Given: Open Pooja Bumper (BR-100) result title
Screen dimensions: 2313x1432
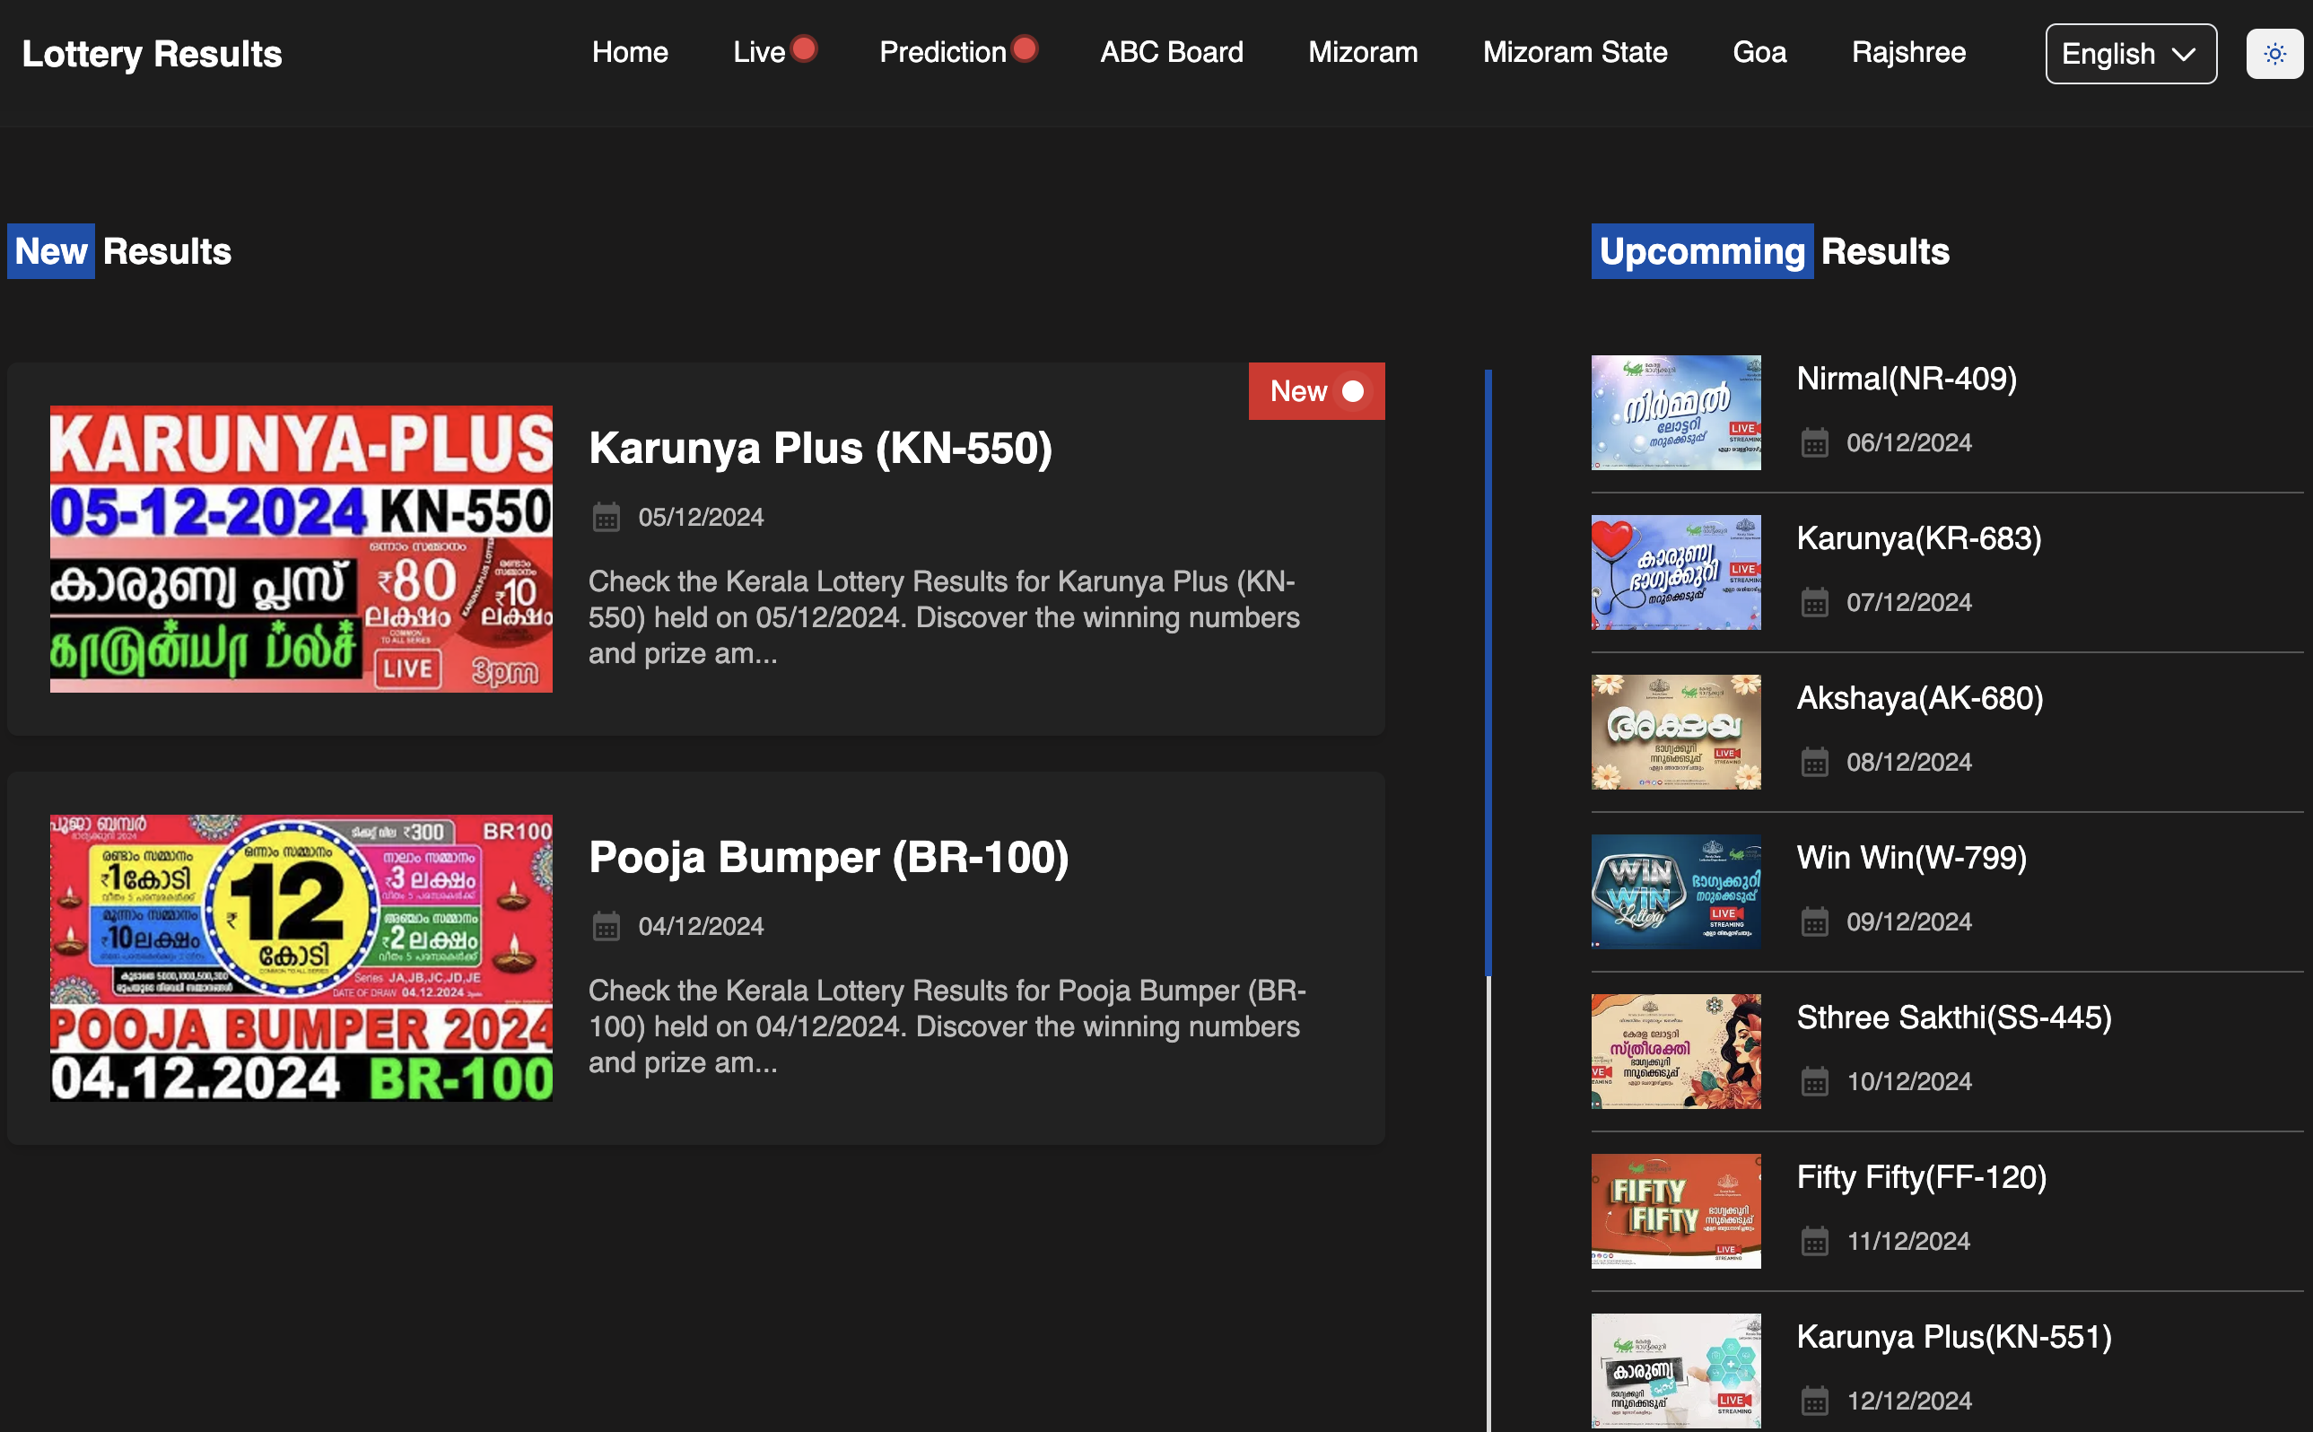Looking at the screenshot, I should pyautogui.click(x=828, y=857).
